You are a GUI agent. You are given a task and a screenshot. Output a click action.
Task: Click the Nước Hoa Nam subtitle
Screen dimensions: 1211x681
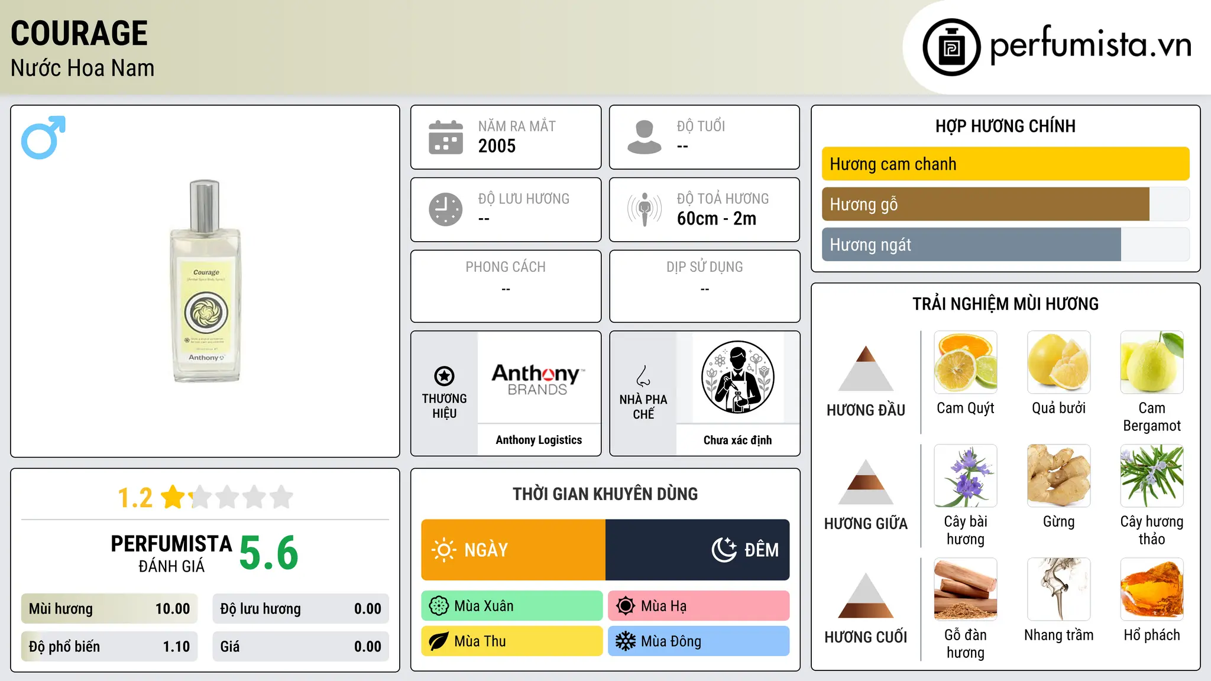pyautogui.click(x=83, y=68)
